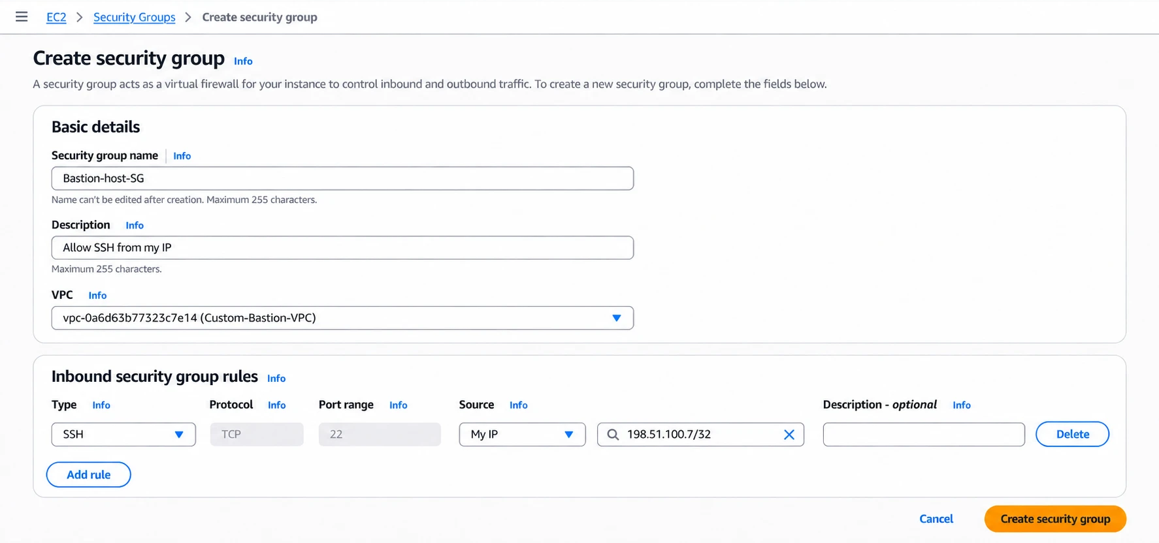Open Info link beside Create security group heading

(243, 61)
